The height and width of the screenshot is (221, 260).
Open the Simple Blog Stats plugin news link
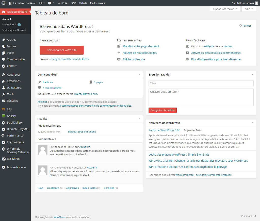click(179, 155)
